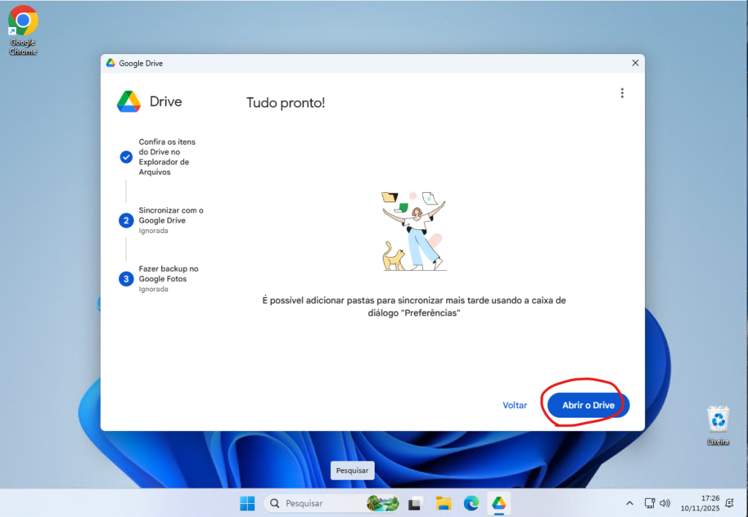Click the Abrir o Drive button
This screenshot has width=748, height=517.
(x=588, y=405)
